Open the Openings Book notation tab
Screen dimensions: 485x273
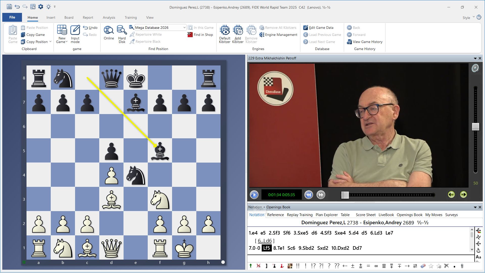click(409, 215)
